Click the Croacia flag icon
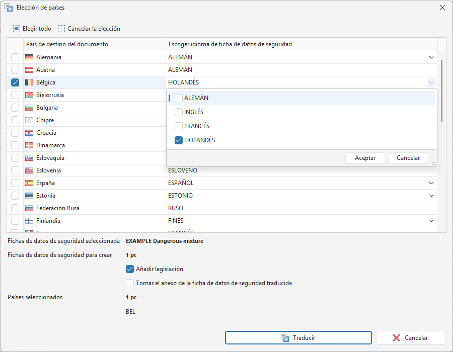The width and height of the screenshot is (453, 352). coord(29,133)
